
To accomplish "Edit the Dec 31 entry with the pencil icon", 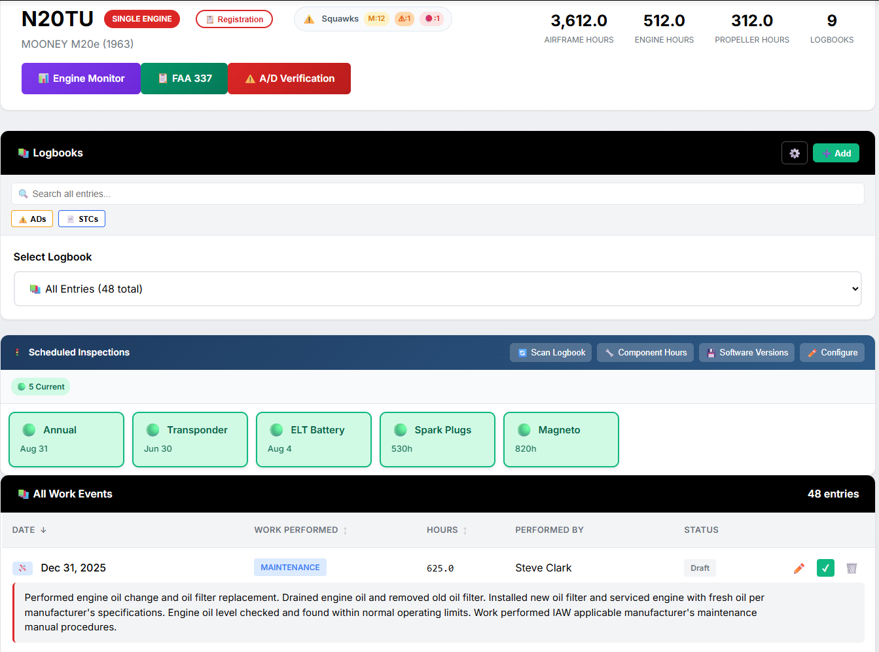I will pos(799,568).
